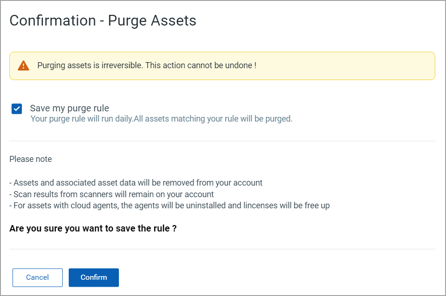The image size is (446, 296).
Task: Click the Confirmation - Purge Assets title
Action: pyautogui.click(x=103, y=20)
